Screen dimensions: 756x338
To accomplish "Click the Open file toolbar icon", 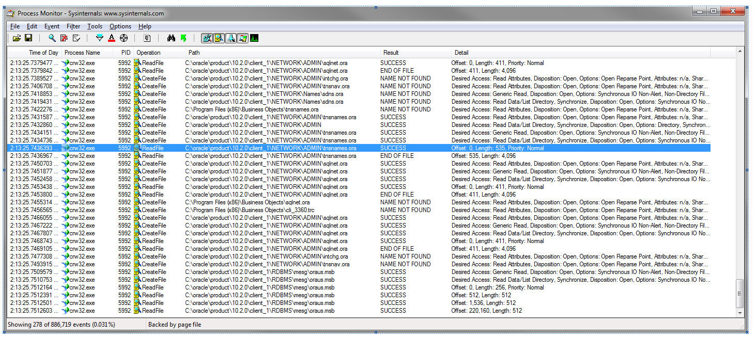I will point(17,38).
